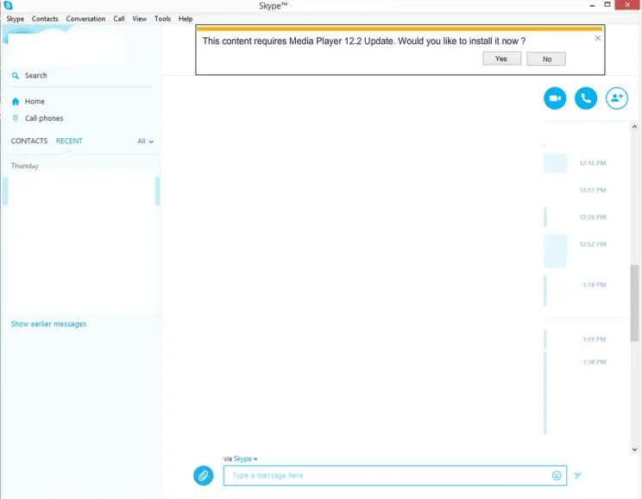Click the 1:18 PM timestamp
Screen dimensions: 642x499
(x=594, y=285)
